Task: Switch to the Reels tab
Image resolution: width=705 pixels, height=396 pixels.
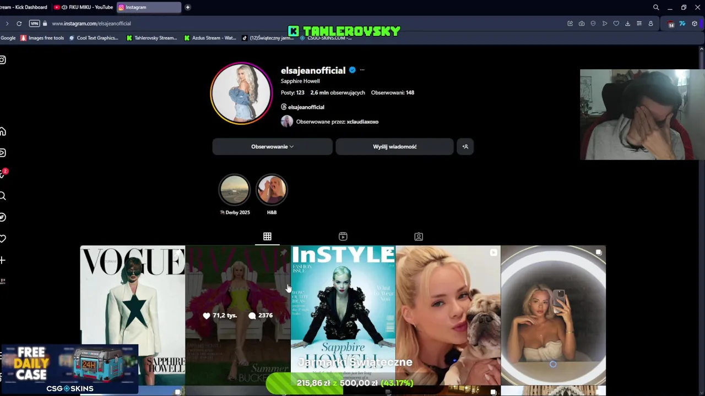Action: (343, 237)
